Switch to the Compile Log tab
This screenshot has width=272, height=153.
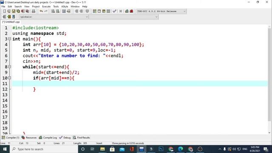point(48,138)
